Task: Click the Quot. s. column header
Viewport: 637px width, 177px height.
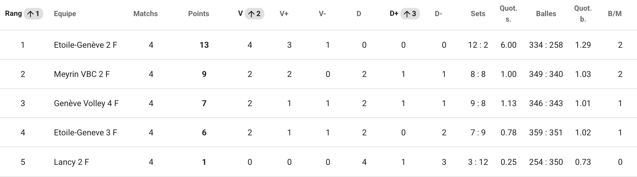Action: click(509, 14)
